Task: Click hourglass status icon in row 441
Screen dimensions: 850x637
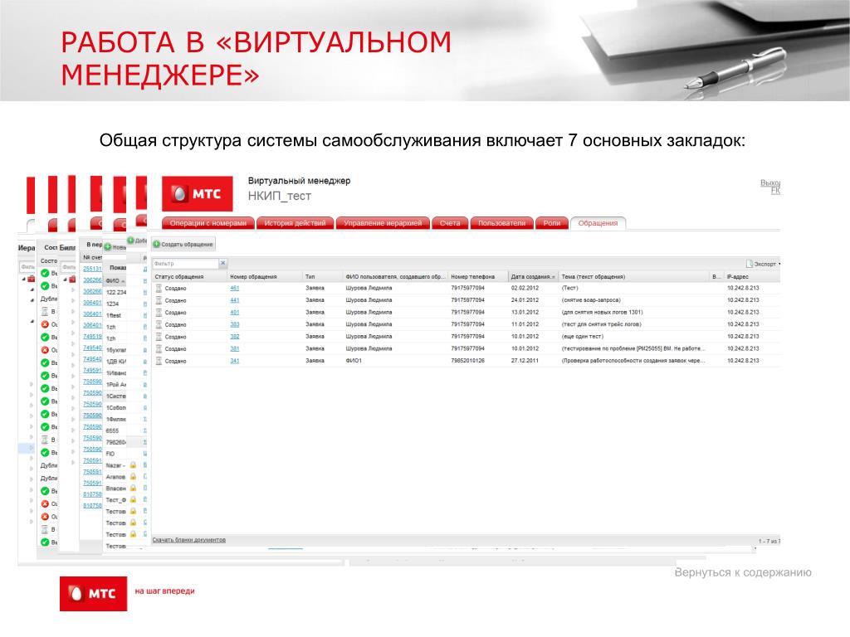Action: coord(159,300)
